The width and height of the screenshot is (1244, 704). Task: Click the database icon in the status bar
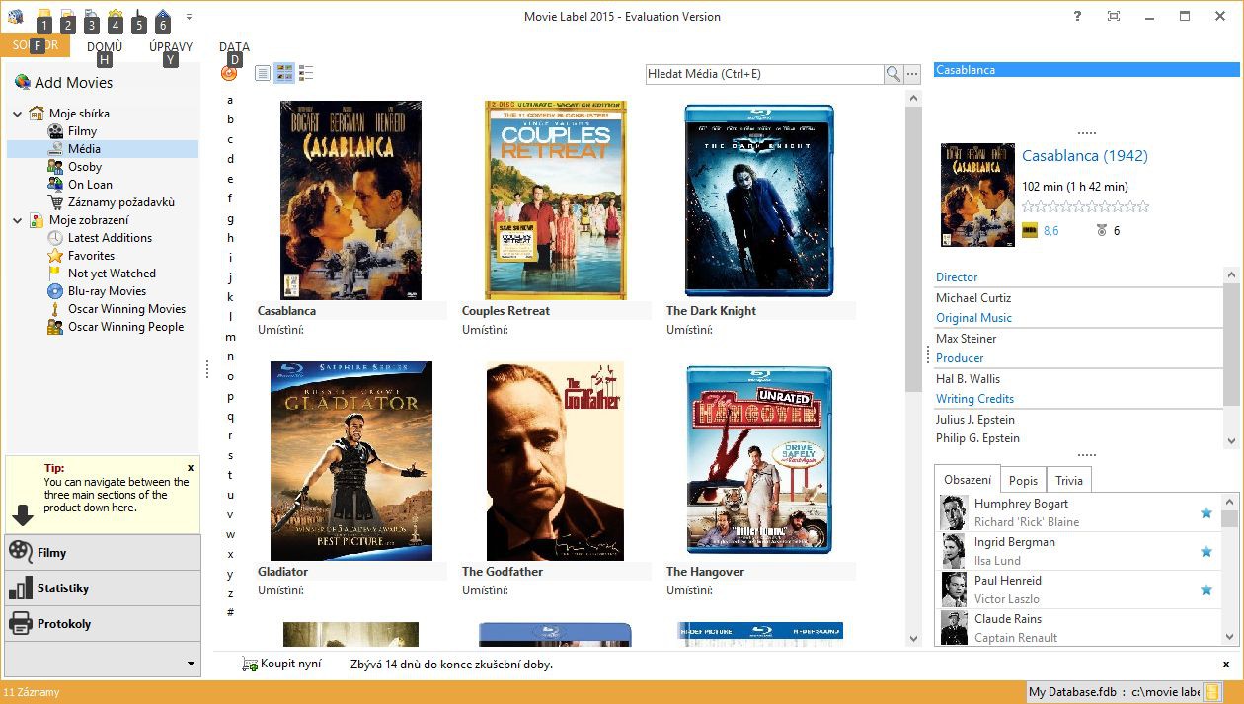tap(1212, 692)
